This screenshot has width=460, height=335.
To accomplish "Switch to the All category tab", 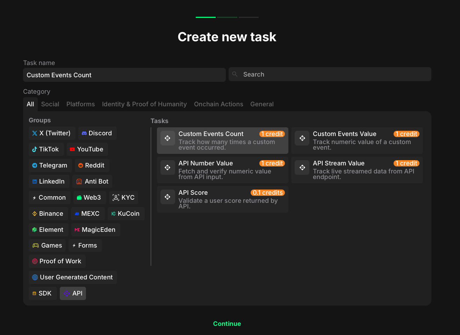I will point(30,104).
